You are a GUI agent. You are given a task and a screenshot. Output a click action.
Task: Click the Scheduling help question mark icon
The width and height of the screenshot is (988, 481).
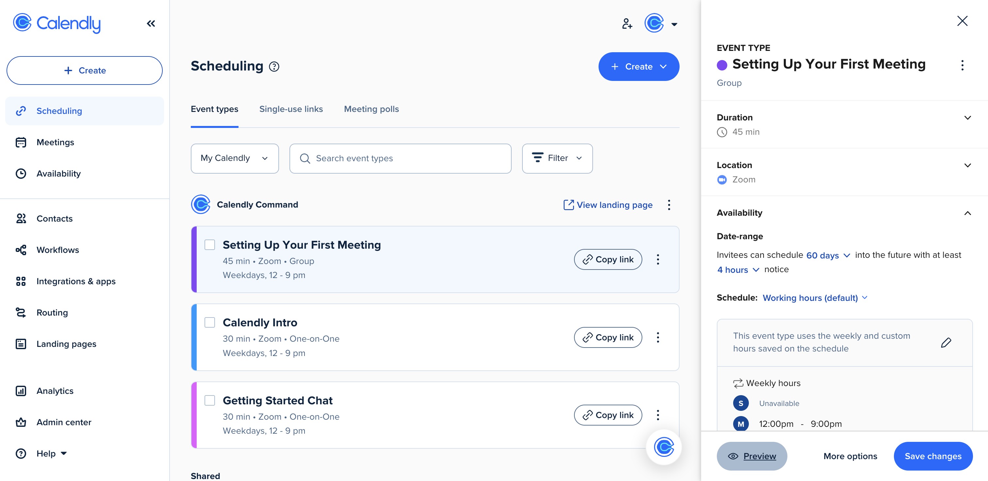pos(274,67)
